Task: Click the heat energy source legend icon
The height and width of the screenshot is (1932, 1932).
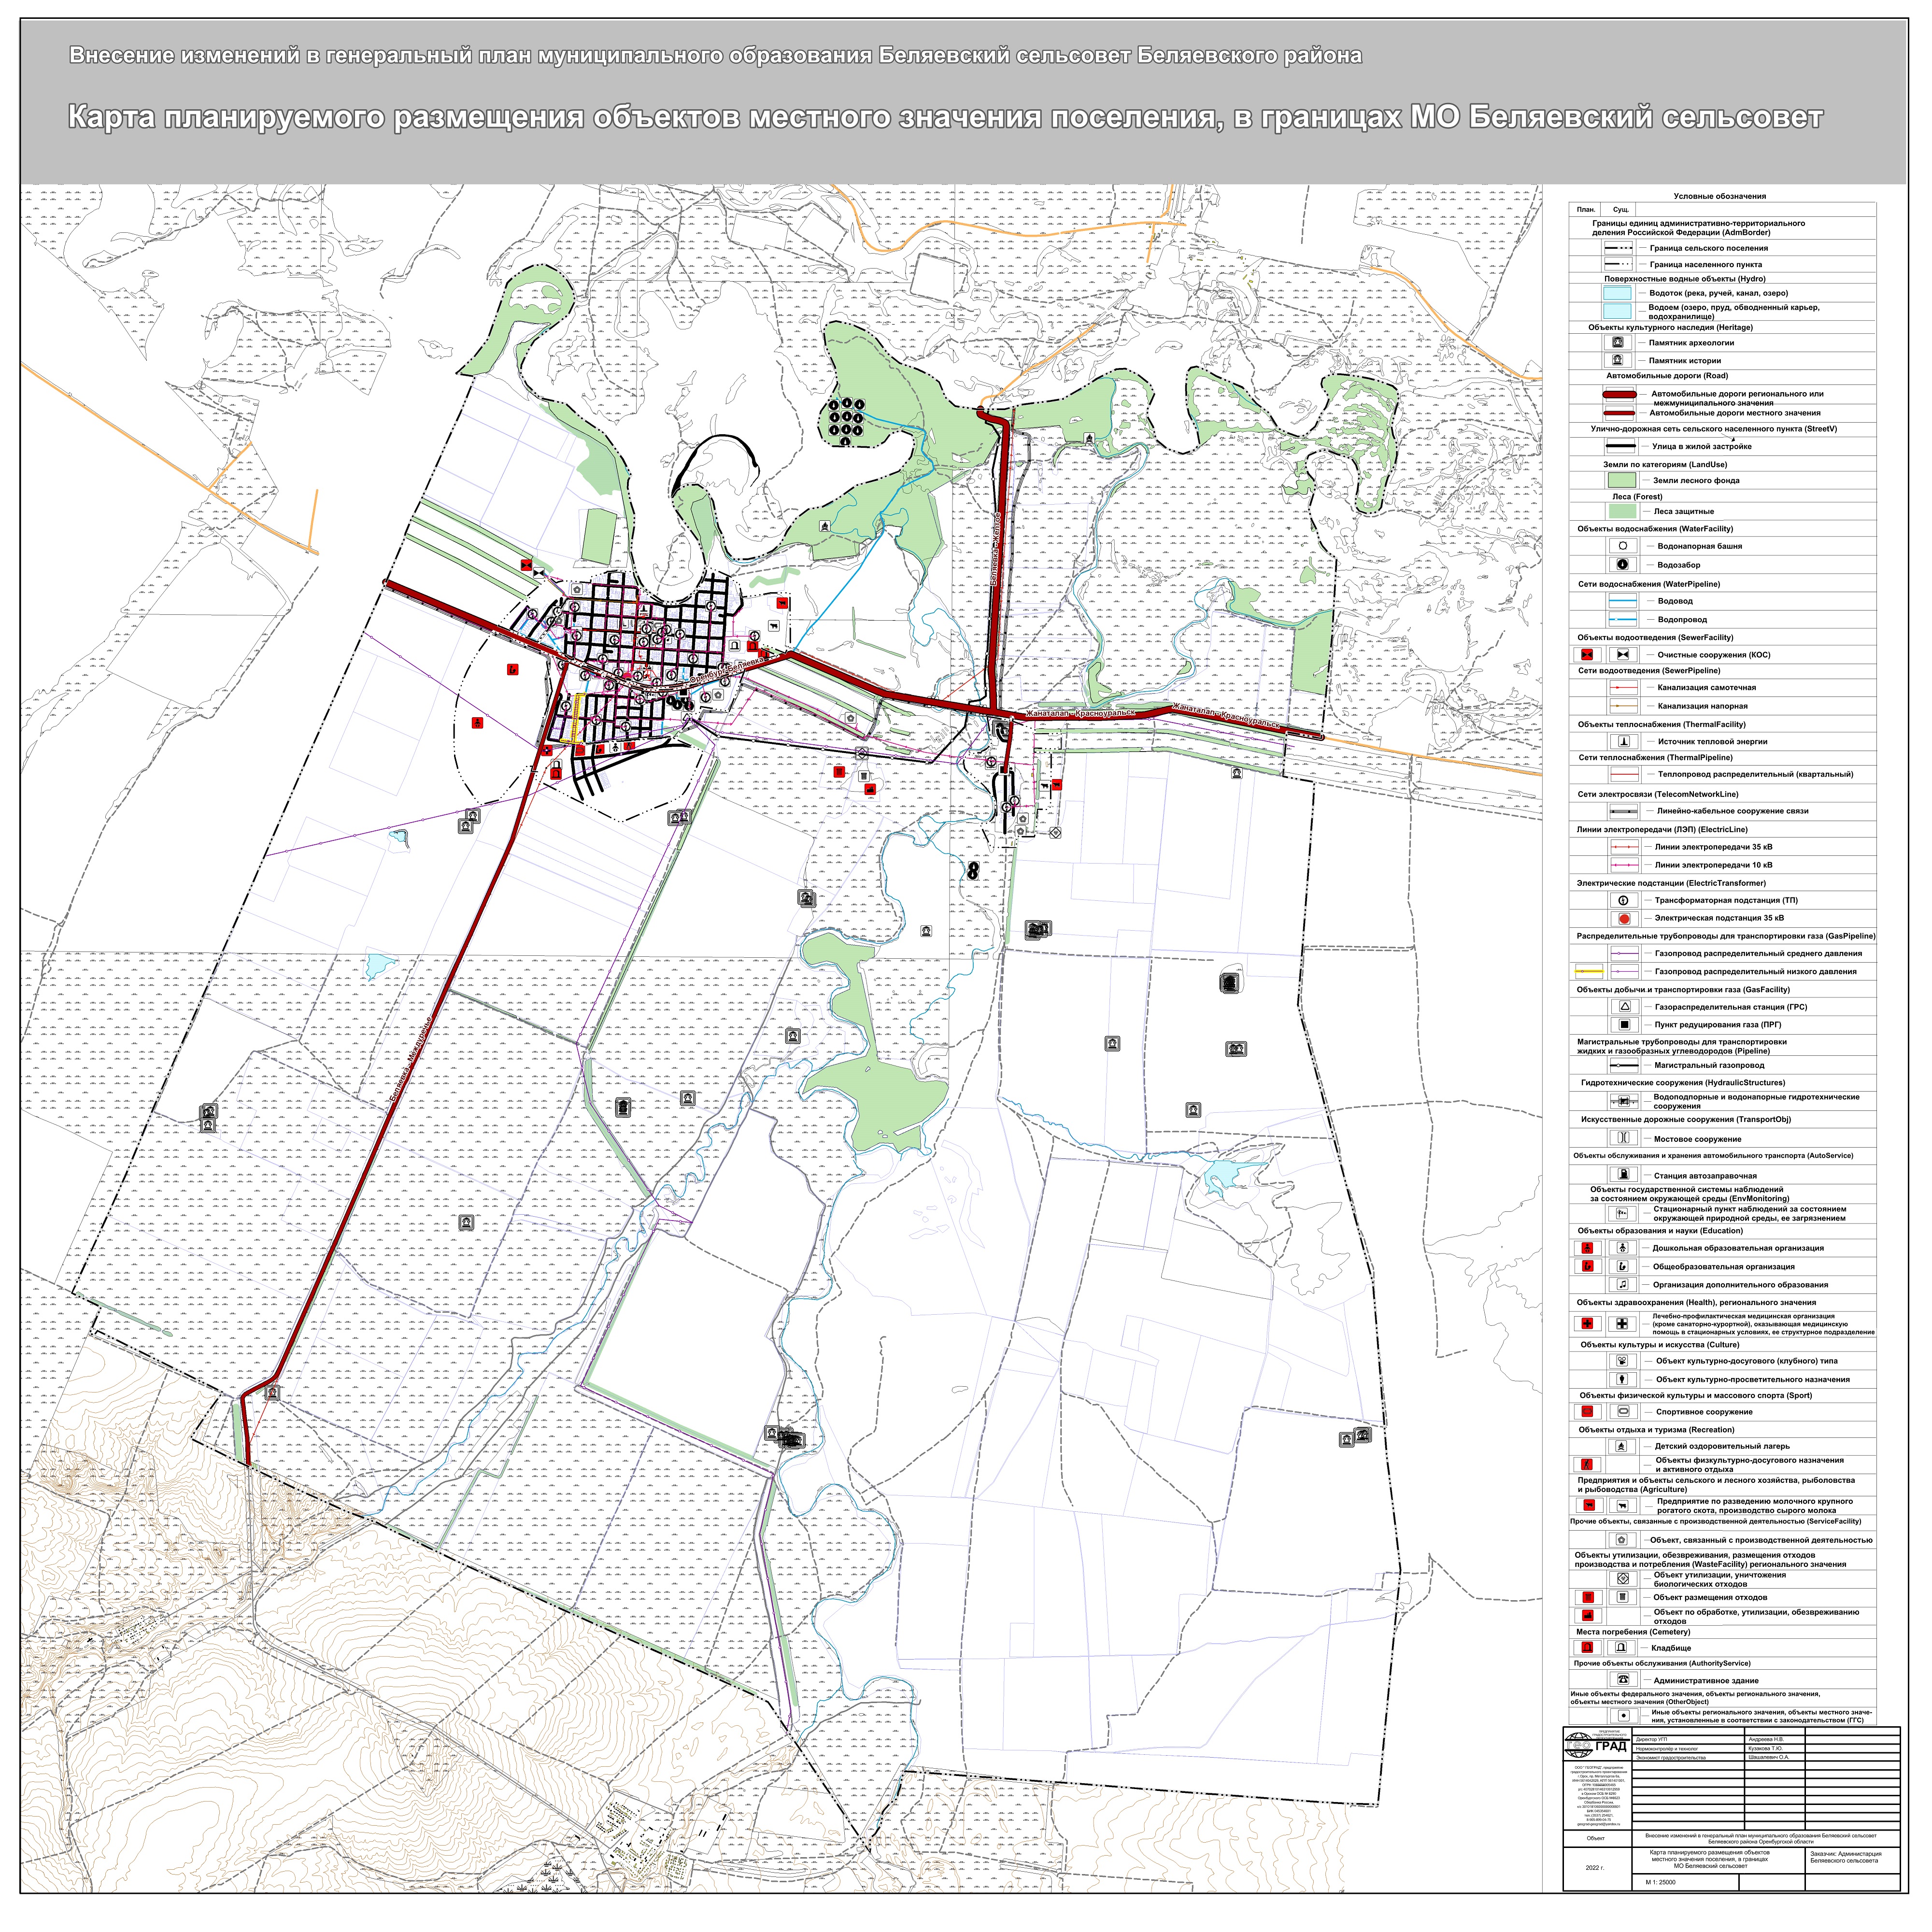Action: coord(1624,741)
